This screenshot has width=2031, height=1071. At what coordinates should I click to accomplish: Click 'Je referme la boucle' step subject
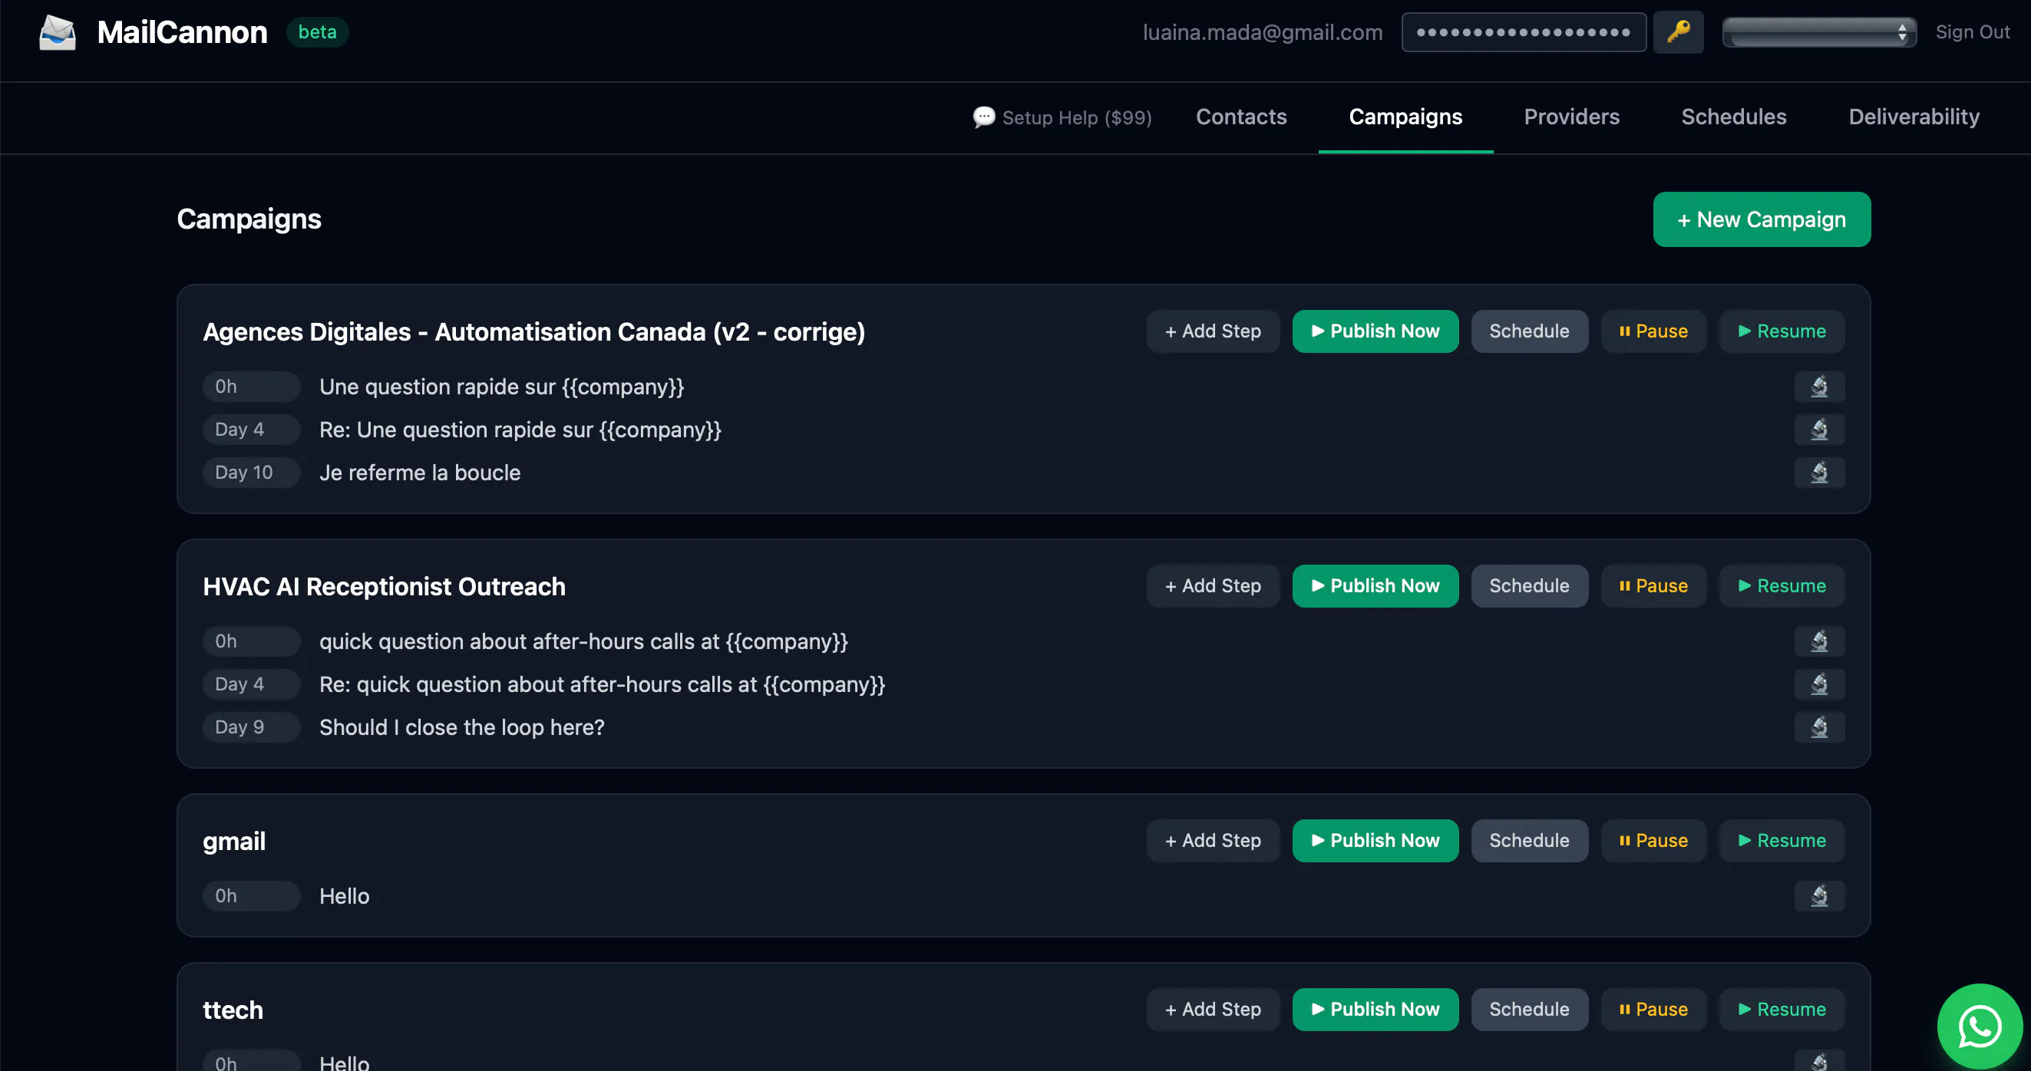(x=419, y=473)
